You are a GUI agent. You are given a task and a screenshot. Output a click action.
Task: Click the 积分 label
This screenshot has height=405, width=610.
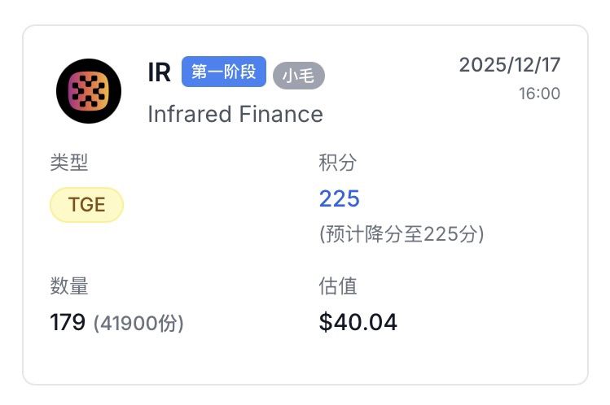pyautogui.click(x=337, y=163)
